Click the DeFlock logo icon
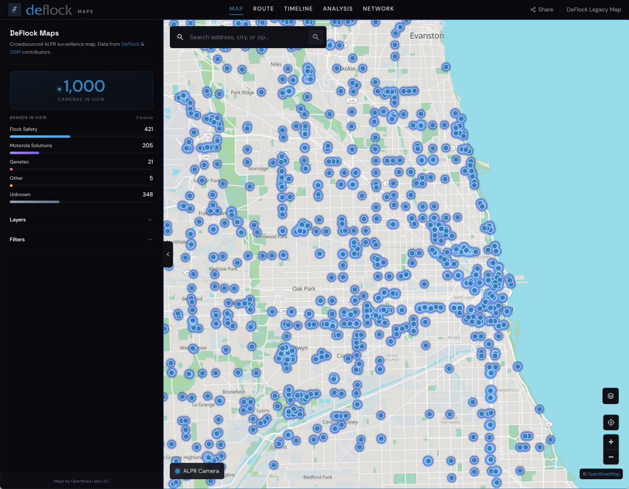Screen dimensions: 629x489 click(15, 9)
